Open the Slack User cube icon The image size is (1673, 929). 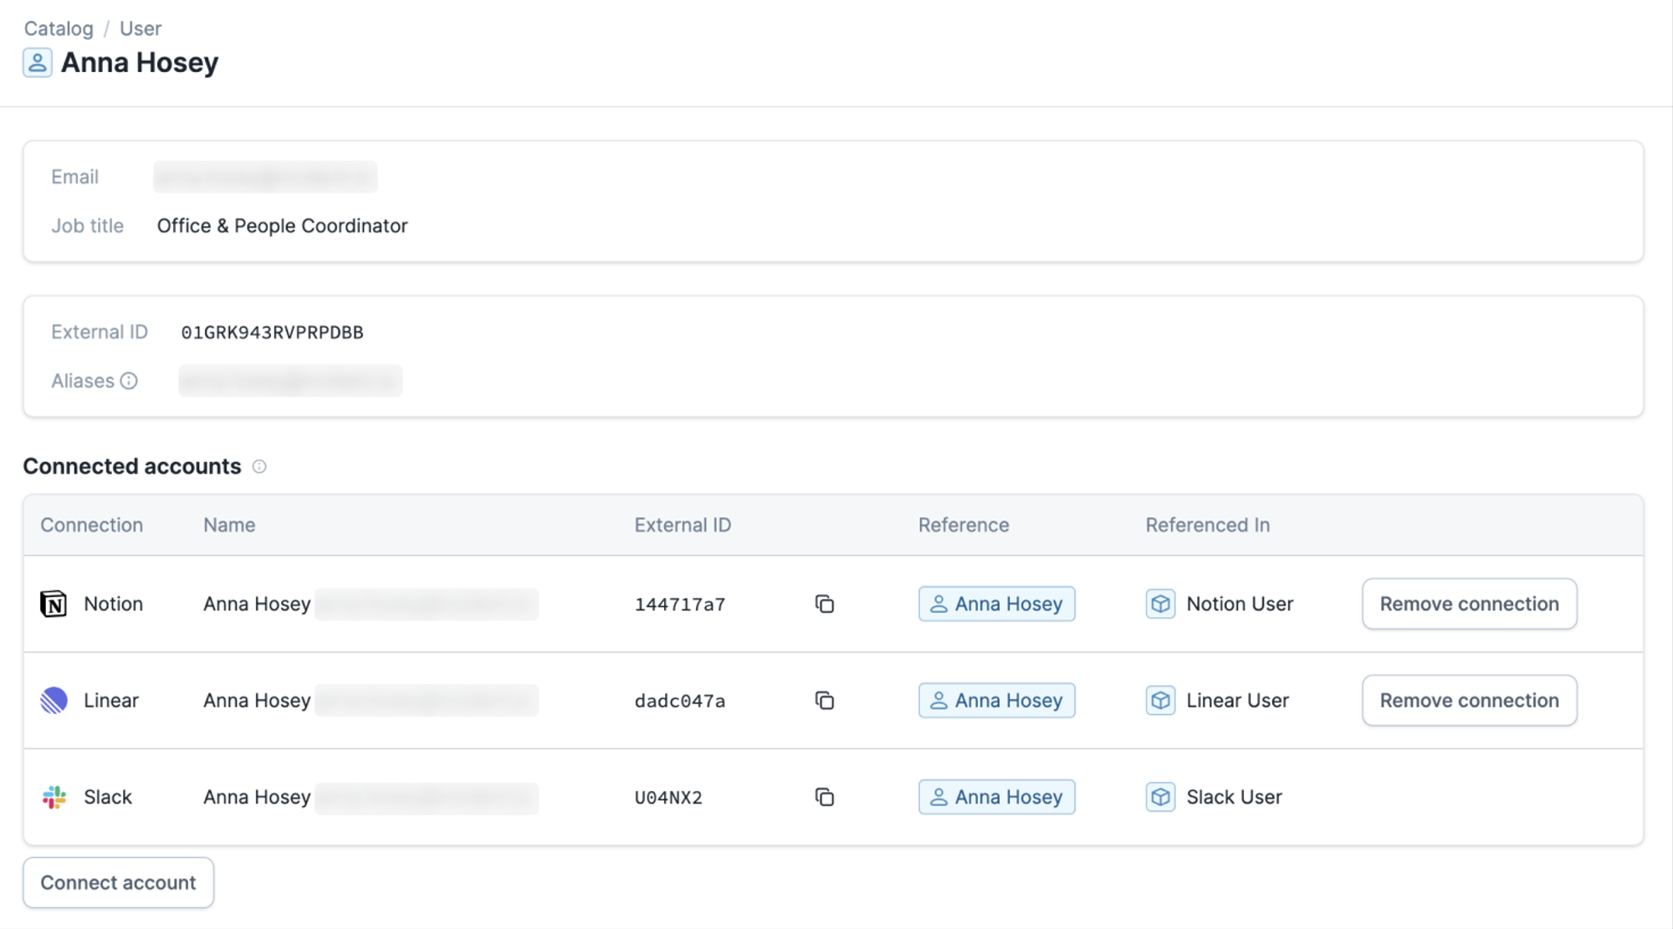[1160, 797]
